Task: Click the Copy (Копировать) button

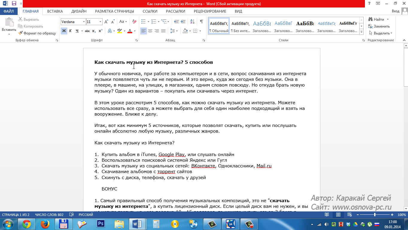Action: [x=31, y=26]
